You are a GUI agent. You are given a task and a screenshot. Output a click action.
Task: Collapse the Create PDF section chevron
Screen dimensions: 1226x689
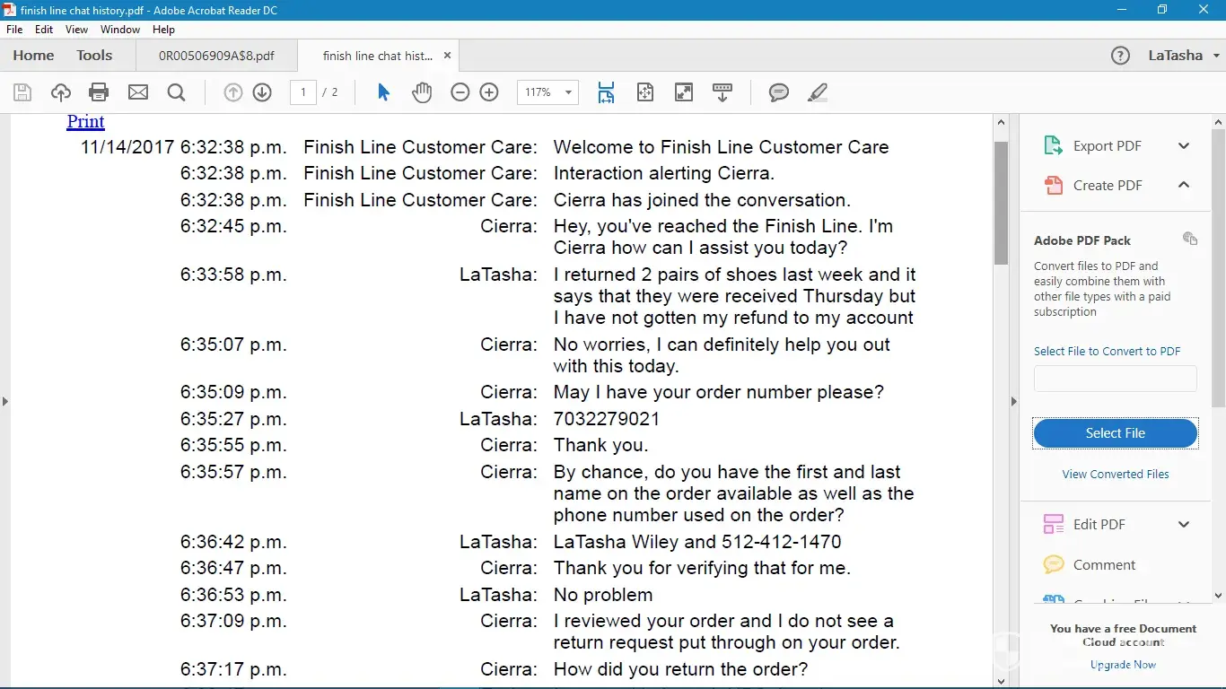[1184, 185]
